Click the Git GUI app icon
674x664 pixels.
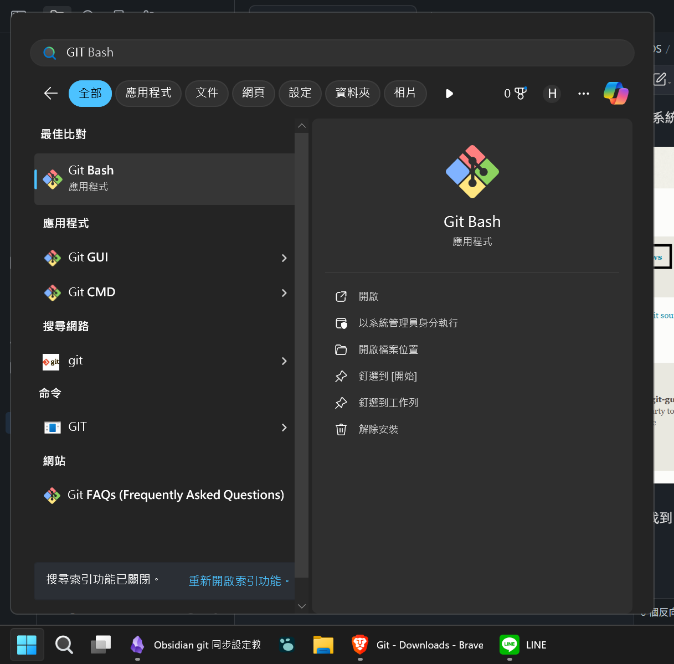click(x=53, y=258)
